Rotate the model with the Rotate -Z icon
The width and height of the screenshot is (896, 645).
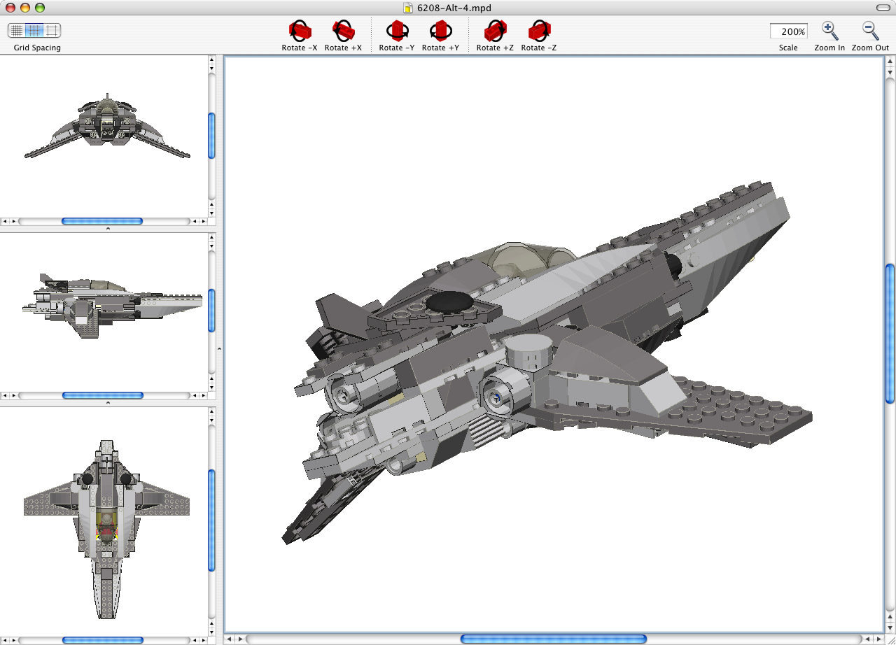pos(538,31)
